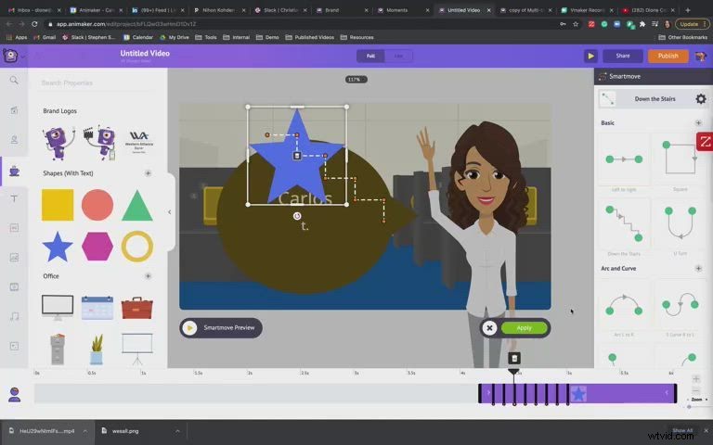Click the timeline playhead marker

click(513, 373)
